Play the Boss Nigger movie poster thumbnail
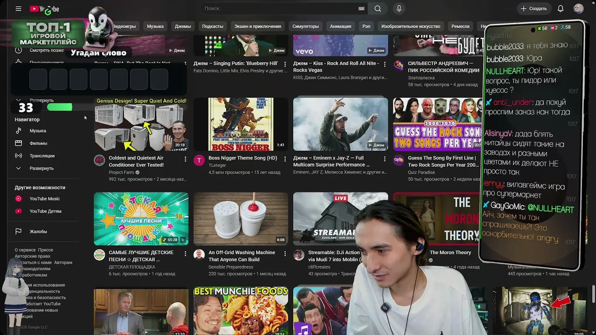Viewport: 596px width, 335px height. pos(241,124)
